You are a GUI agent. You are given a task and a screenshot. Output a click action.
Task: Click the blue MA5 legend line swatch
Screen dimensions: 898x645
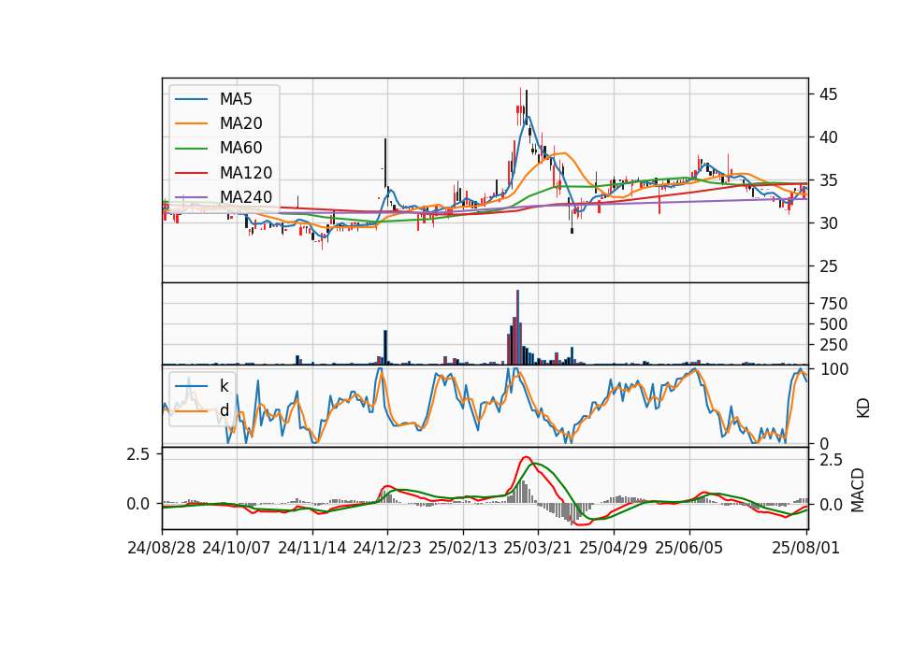191,100
